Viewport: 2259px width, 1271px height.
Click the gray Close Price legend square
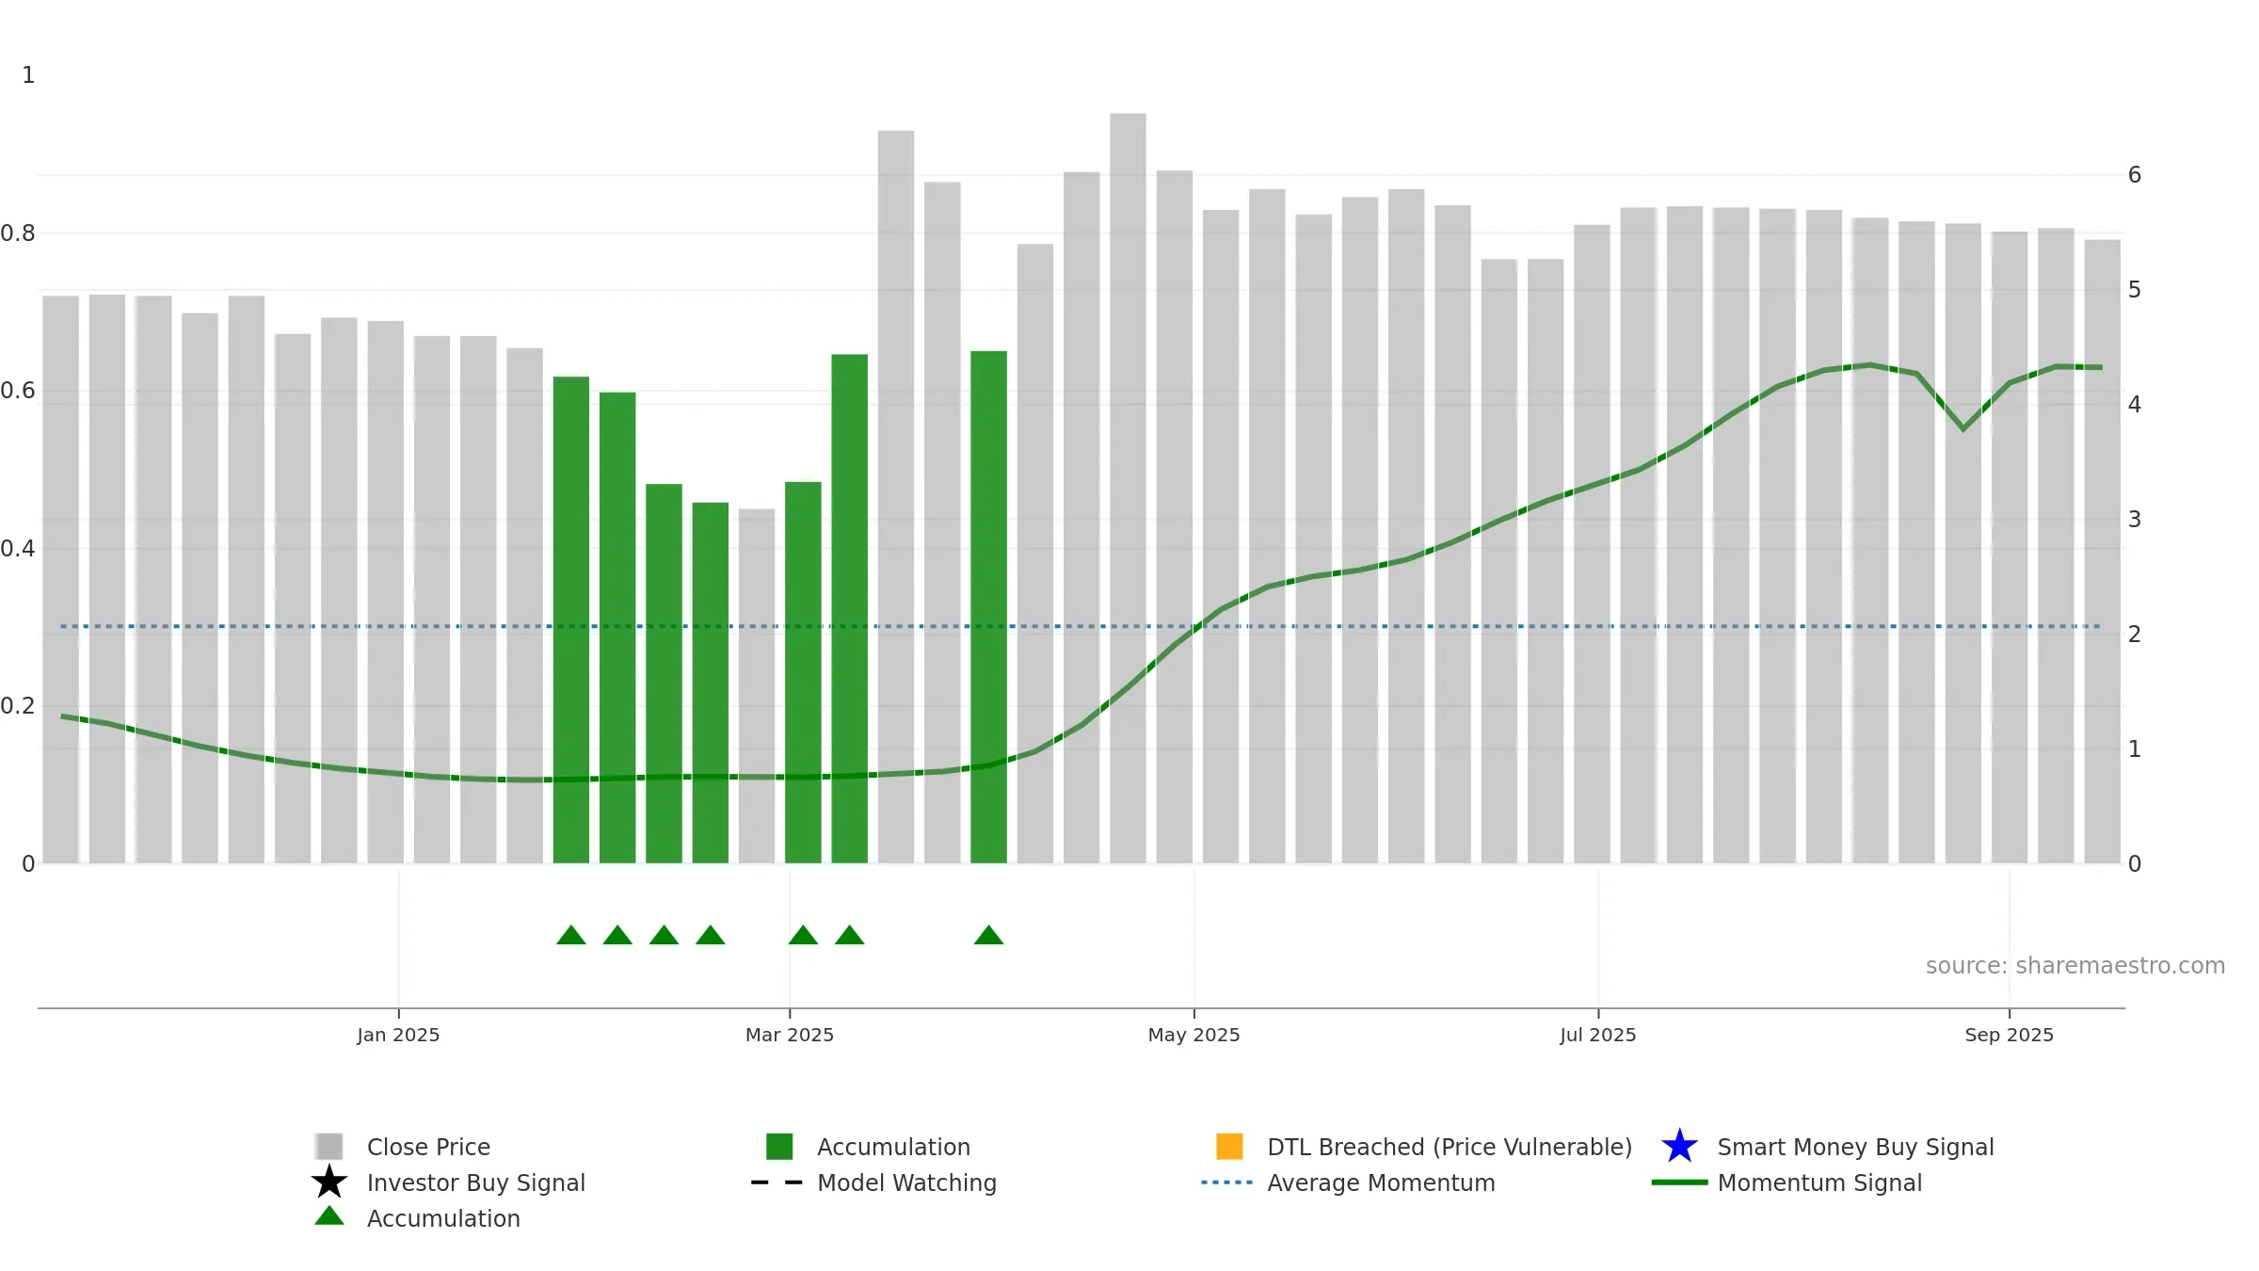(x=329, y=1146)
